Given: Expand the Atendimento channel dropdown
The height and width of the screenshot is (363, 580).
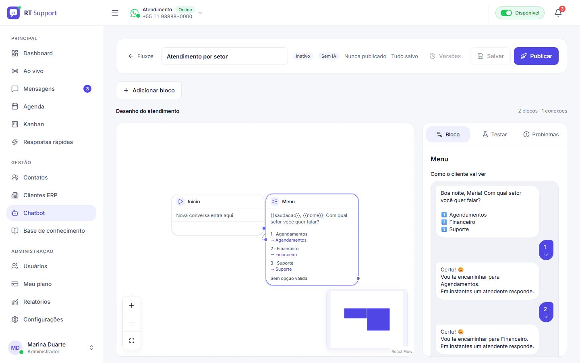Looking at the screenshot, I should pyautogui.click(x=200, y=13).
